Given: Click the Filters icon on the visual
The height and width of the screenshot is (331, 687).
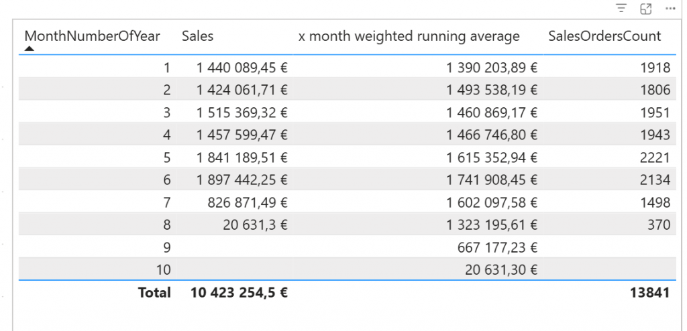Looking at the screenshot, I should [x=622, y=9].
